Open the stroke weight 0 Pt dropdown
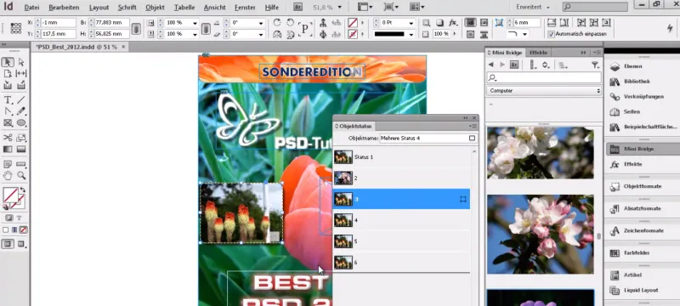The height and width of the screenshot is (306, 680). point(411,23)
